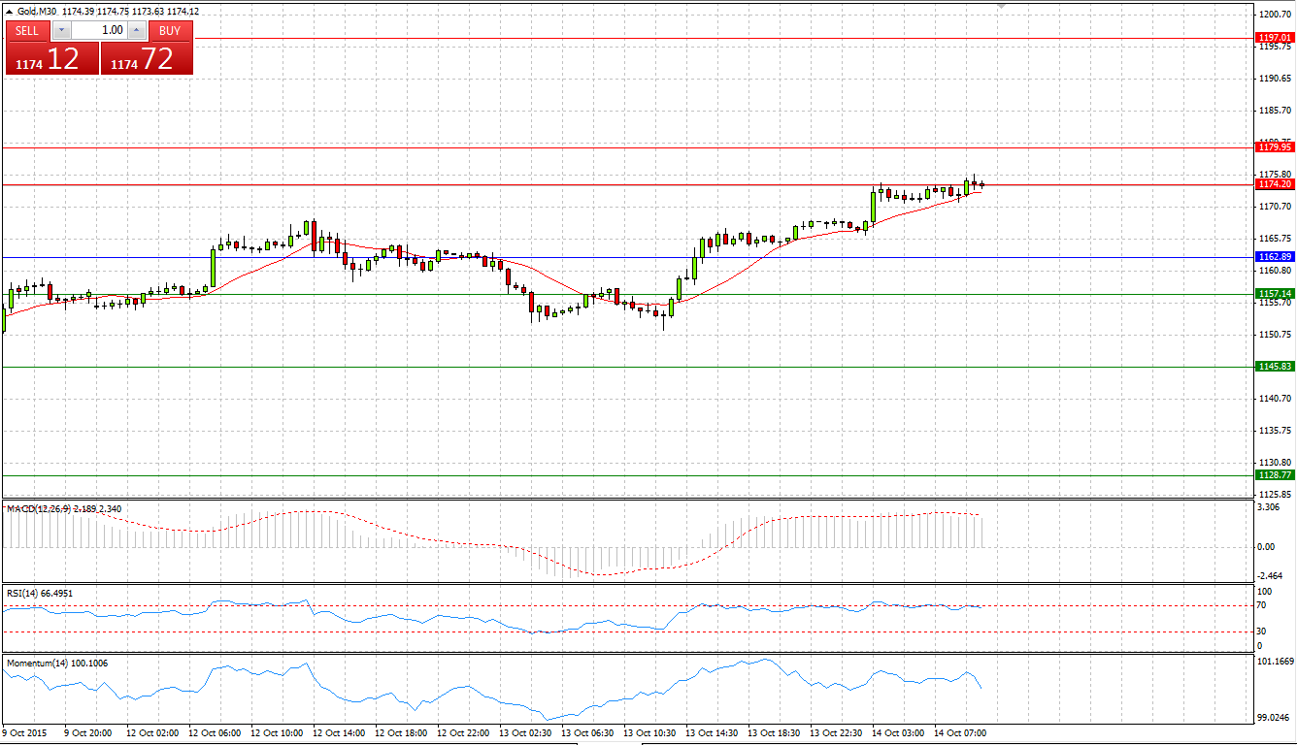Select the chart shift triangle marker at top
Viewport: 1297px width, 745px height.
[1001, 6]
